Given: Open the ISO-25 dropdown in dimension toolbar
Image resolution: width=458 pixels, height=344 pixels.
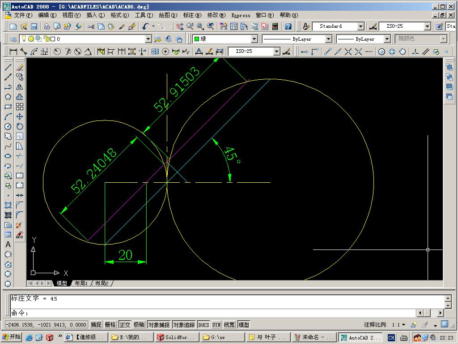Looking at the screenshot, I should point(277,52).
